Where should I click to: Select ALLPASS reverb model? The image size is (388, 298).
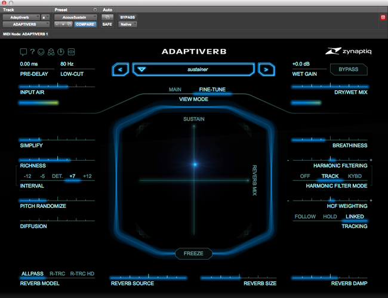[32, 274]
